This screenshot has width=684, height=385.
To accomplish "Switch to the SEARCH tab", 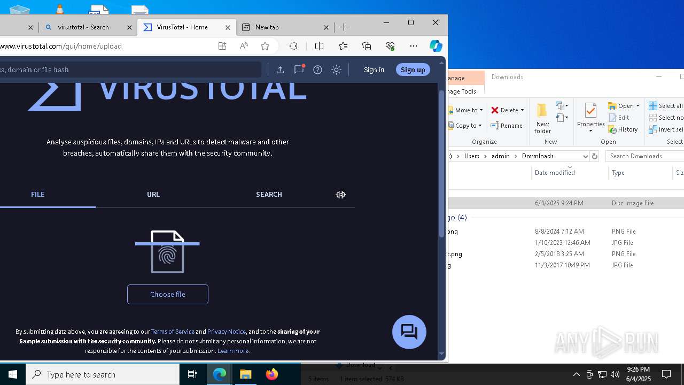I will coord(269,195).
